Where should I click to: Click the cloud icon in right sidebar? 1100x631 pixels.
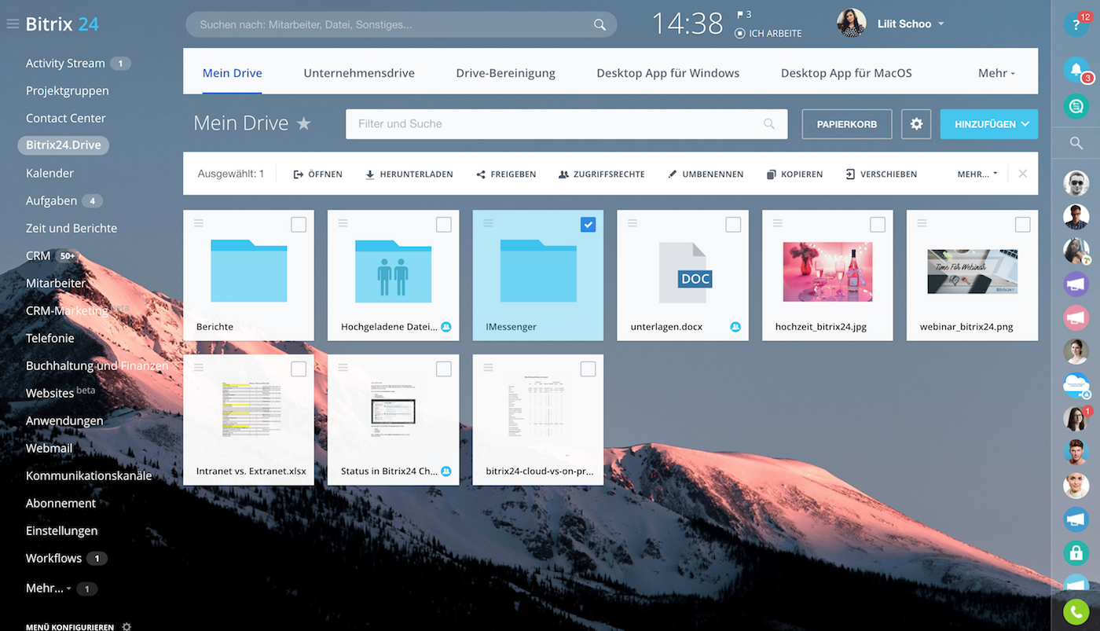click(x=1076, y=384)
